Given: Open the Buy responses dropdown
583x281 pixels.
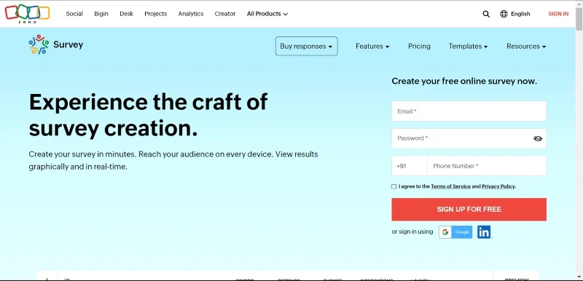Looking at the screenshot, I should pyautogui.click(x=306, y=46).
